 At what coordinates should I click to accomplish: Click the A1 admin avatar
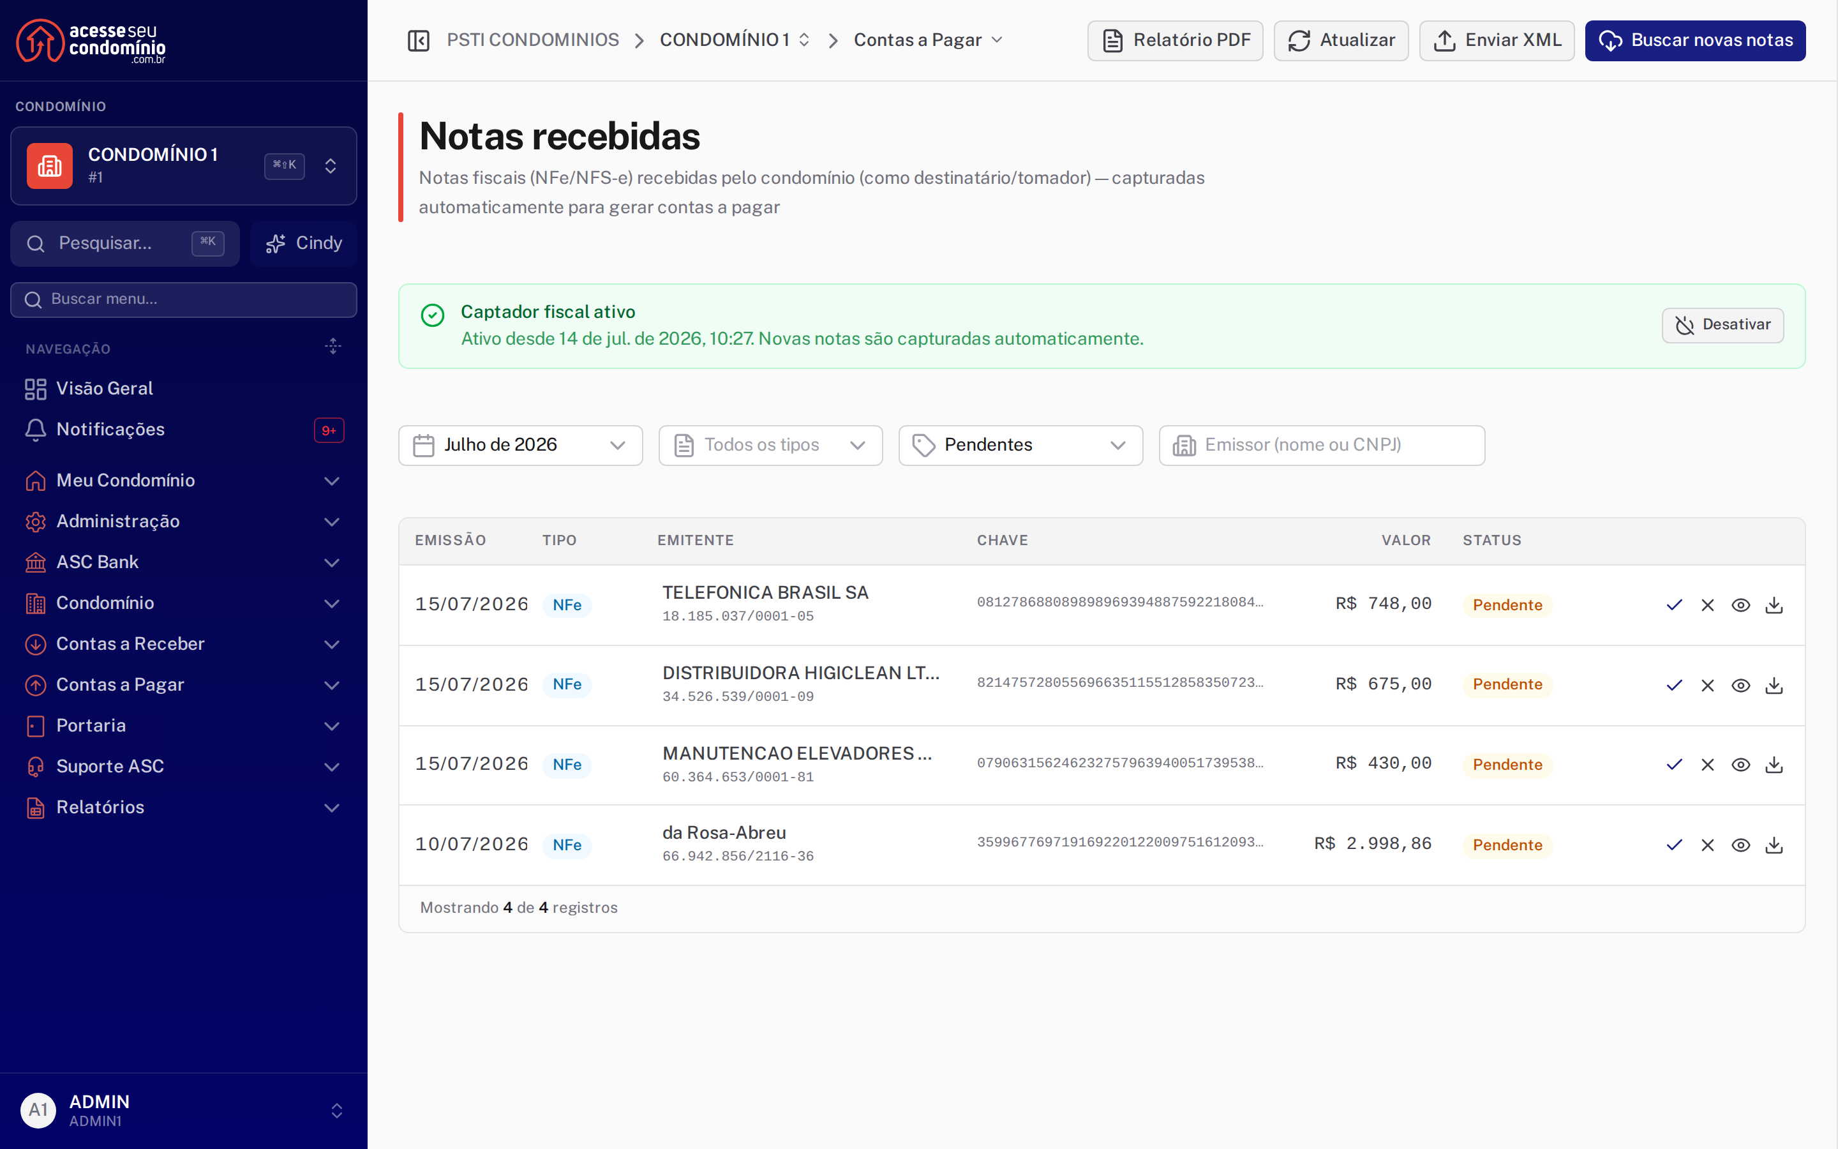[38, 1110]
